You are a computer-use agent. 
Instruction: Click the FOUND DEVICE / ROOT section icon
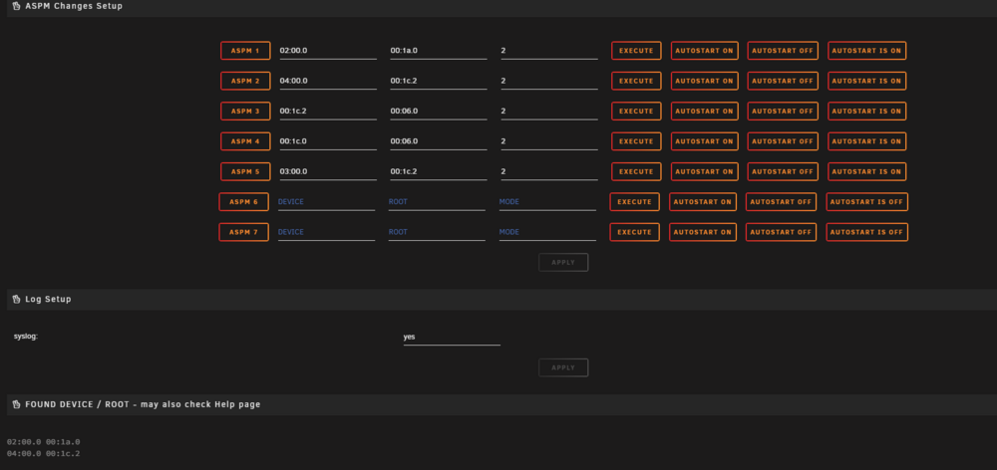[17, 404]
